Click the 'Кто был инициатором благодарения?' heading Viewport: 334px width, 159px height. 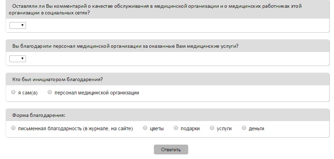[57, 79]
